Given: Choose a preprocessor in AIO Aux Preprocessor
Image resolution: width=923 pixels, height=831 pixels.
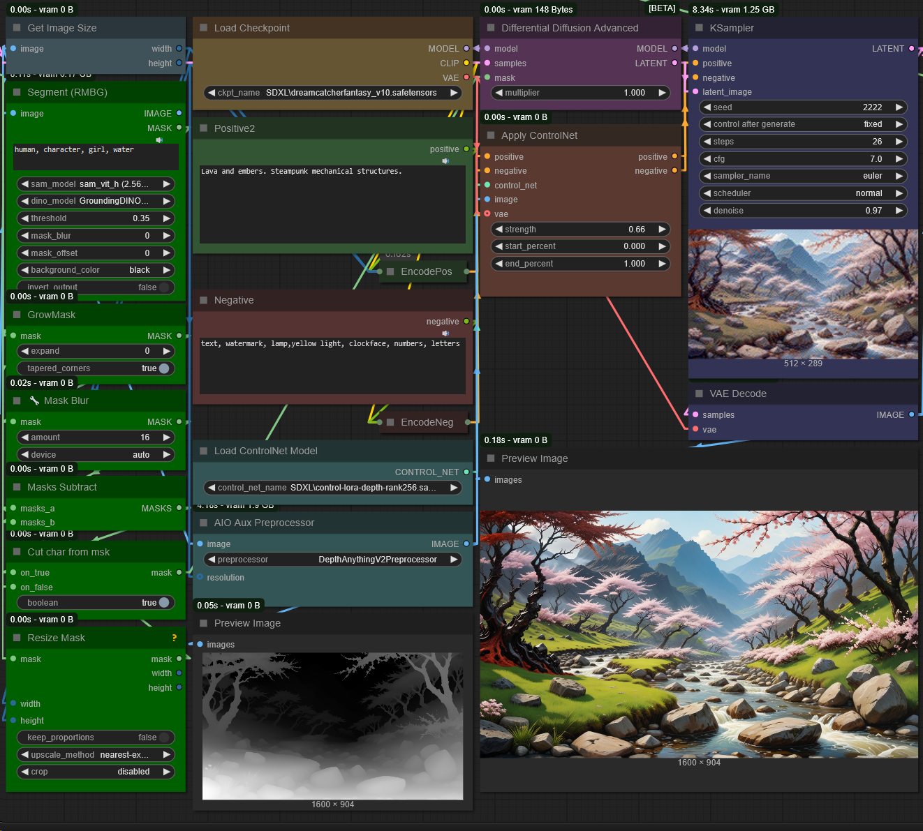Looking at the screenshot, I should (333, 560).
